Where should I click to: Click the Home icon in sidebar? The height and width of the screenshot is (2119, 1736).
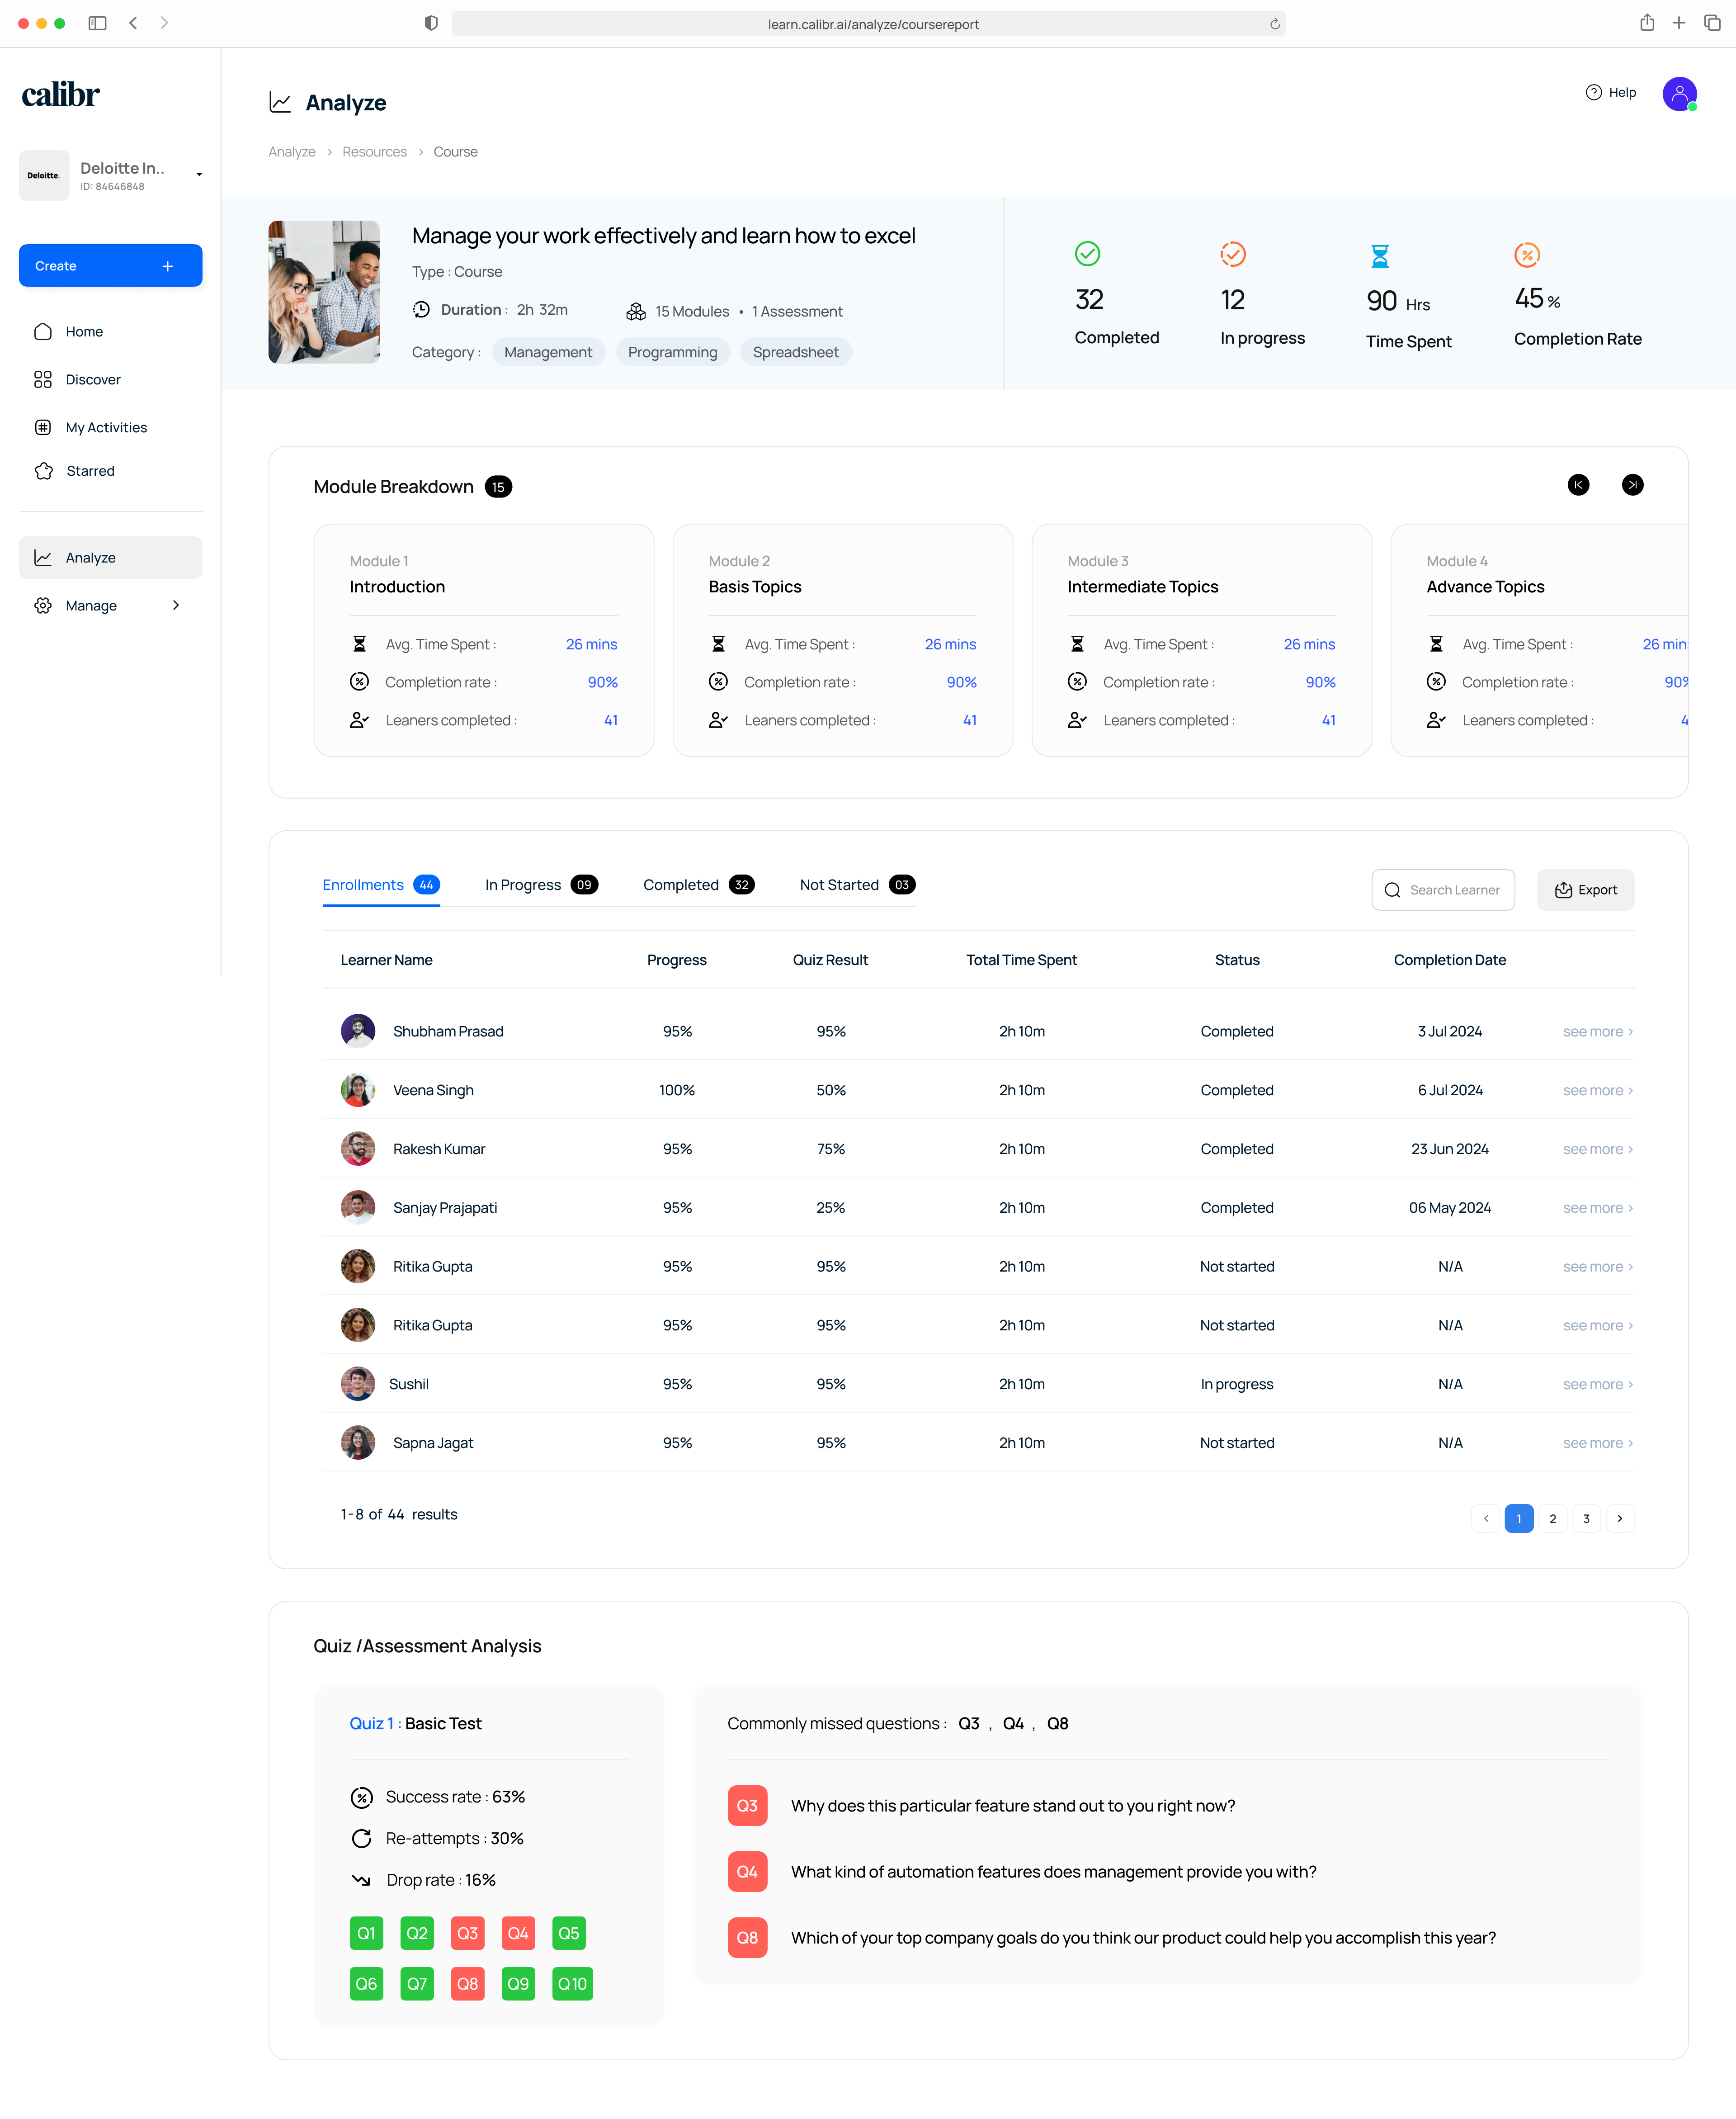click(x=43, y=332)
